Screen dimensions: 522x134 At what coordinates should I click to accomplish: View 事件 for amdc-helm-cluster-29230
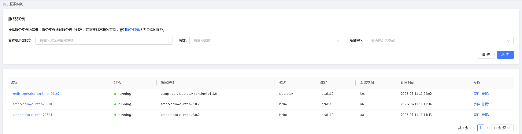coord(476,104)
